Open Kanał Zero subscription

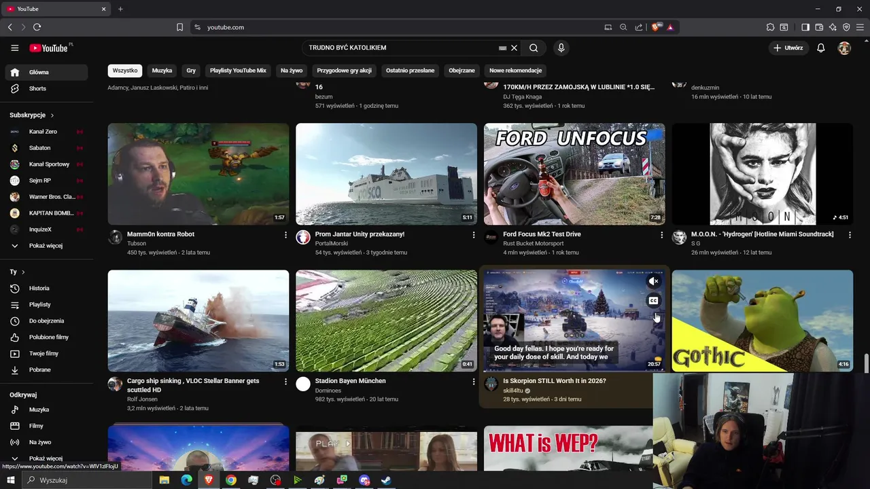[46, 132]
